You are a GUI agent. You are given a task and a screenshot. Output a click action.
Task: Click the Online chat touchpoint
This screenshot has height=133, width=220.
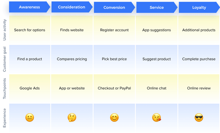tap(157, 88)
